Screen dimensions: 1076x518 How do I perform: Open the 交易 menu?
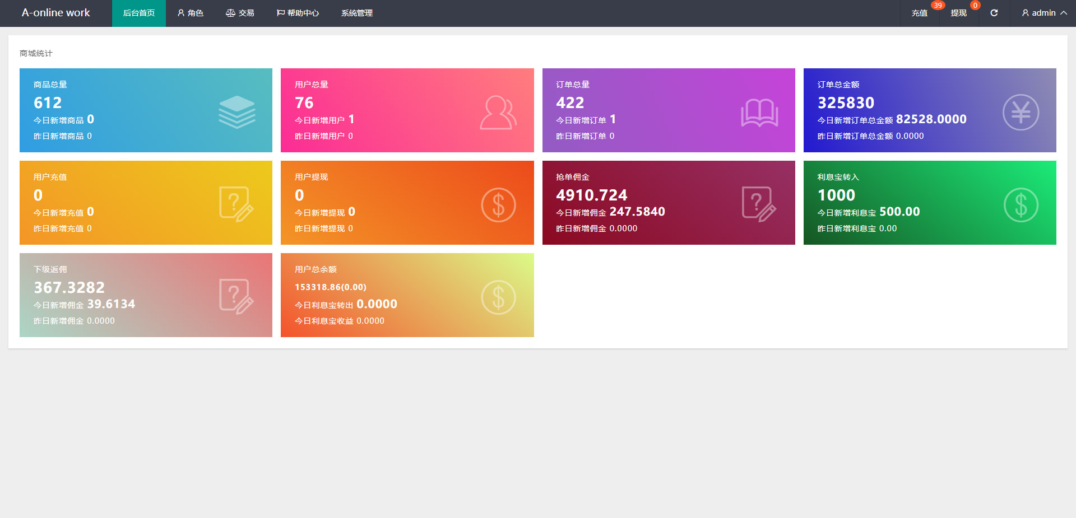[240, 13]
